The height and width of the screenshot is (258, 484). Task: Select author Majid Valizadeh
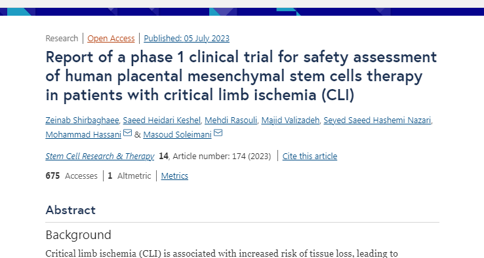pyautogui.click(x=291, y=120)
